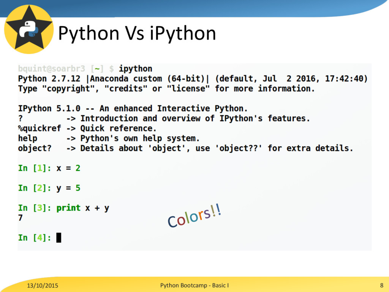The image size is (389, 292).
Task: Click the 'x = 2' statement
Action: (x=68, y=168)
